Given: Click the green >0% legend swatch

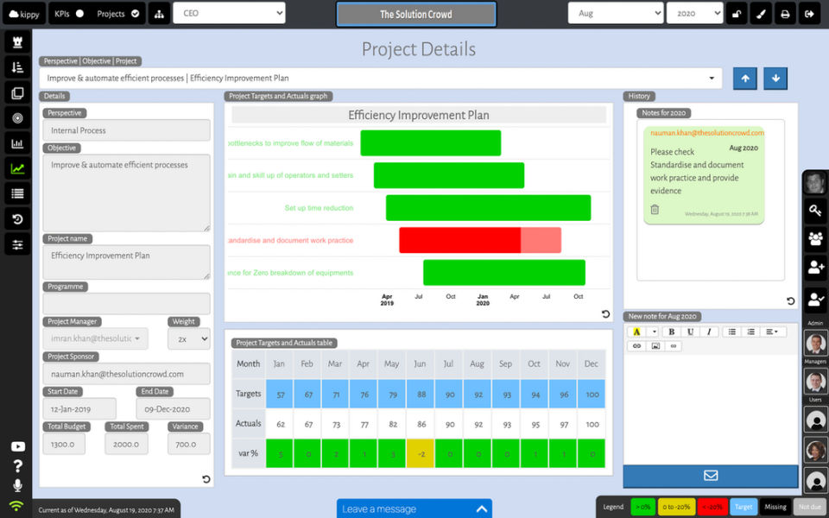Looking at the screenshot, I should click(x=642, y=507).
